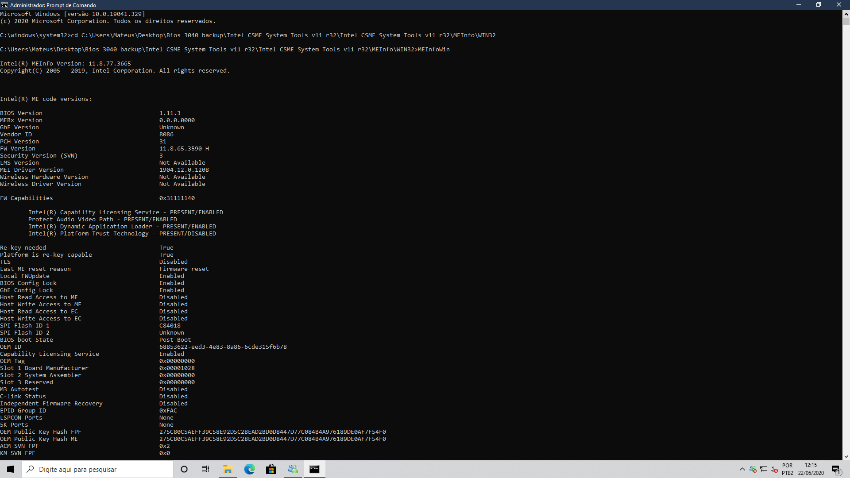Viewport: 850px width, 478px height.
Task: Click the OEM Public Key Hash ME value
Action: pyautogui.click(x=273, y=439)
